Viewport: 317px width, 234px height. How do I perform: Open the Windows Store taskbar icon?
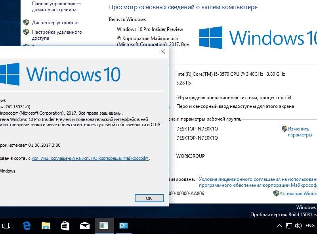tap(65, 226)
